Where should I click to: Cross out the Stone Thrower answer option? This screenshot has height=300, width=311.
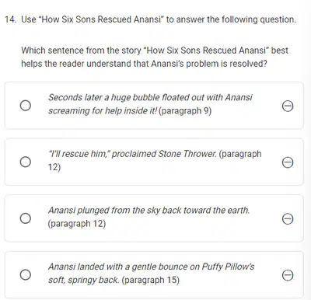(288, 162)
